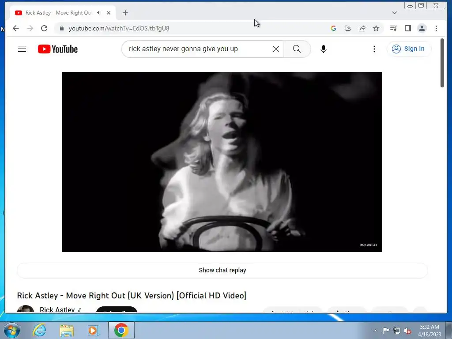Viewport: 452px width, 339px height.
Task: Open Windows Explorer folder icon
Action: (67, 330)
